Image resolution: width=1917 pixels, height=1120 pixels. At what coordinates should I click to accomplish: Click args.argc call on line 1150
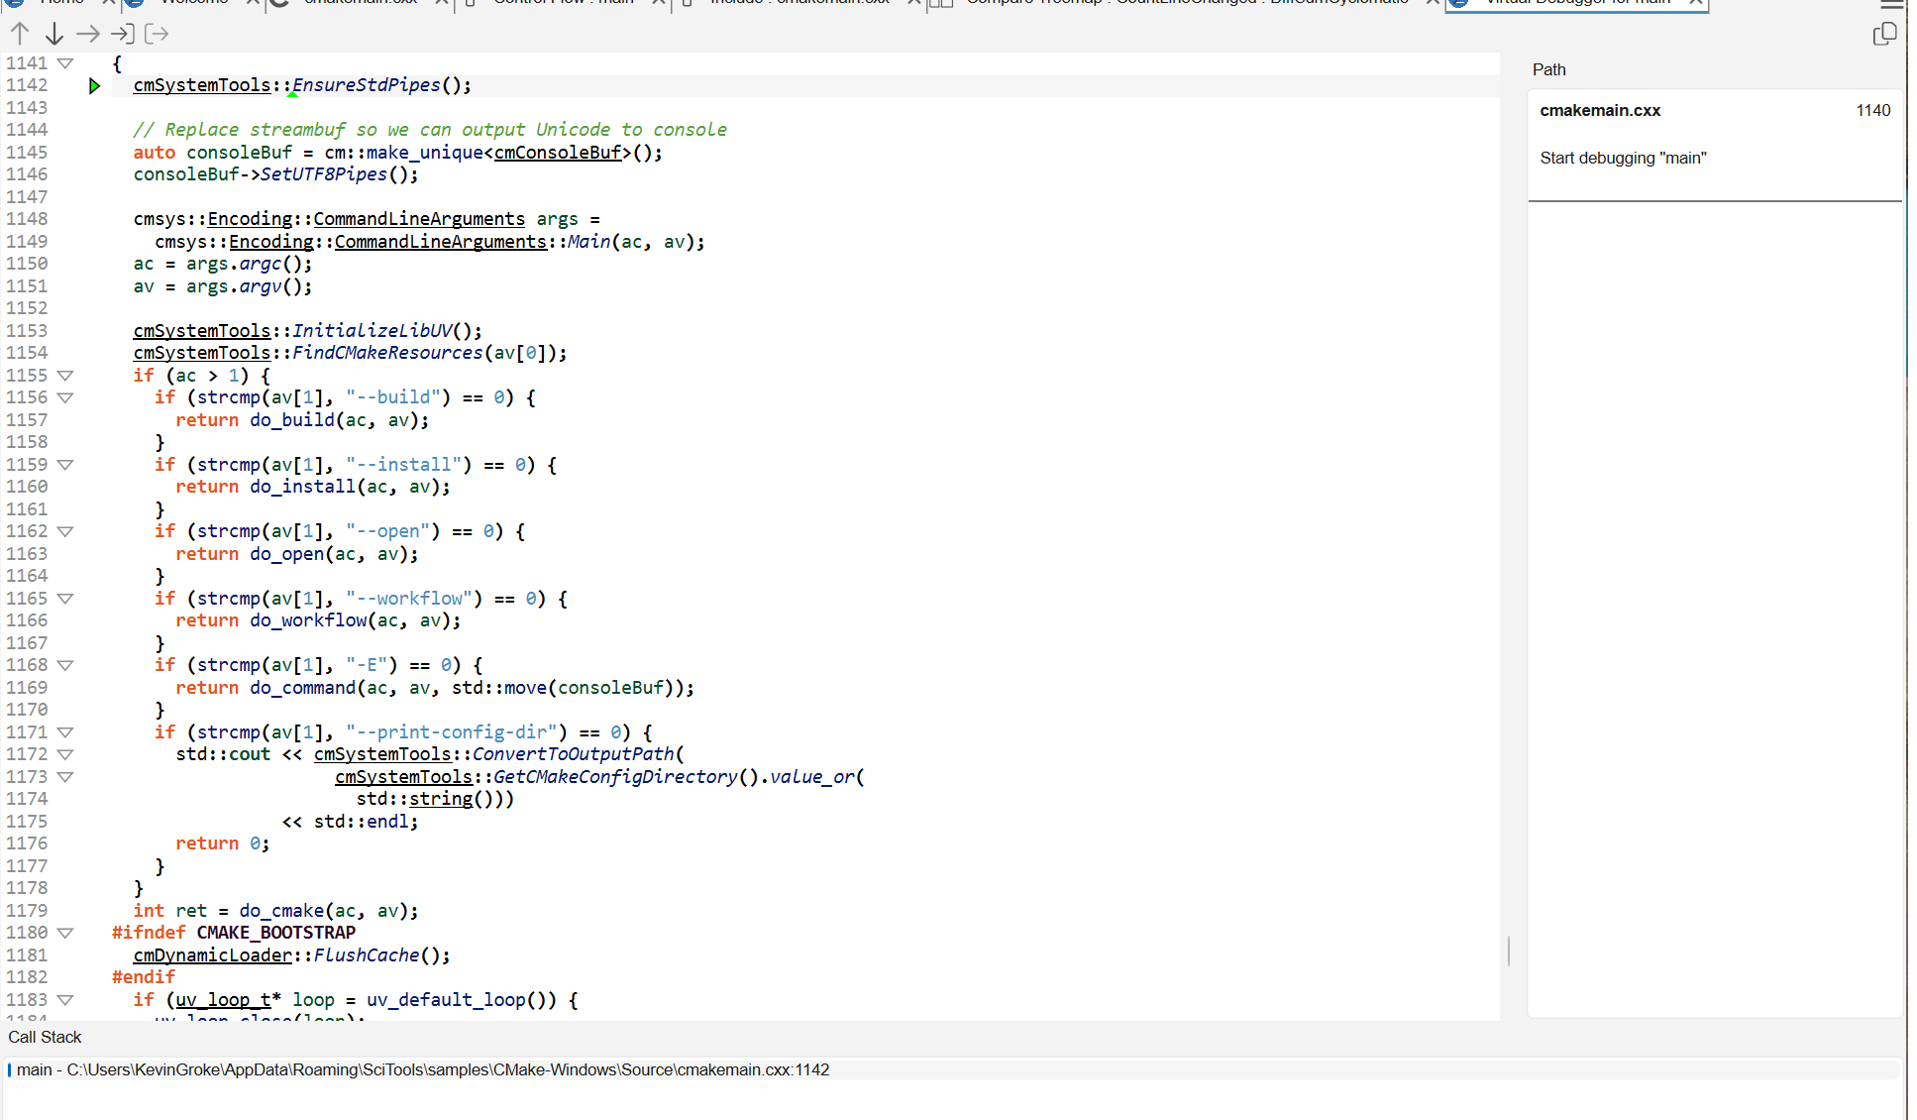coord(248,264)
